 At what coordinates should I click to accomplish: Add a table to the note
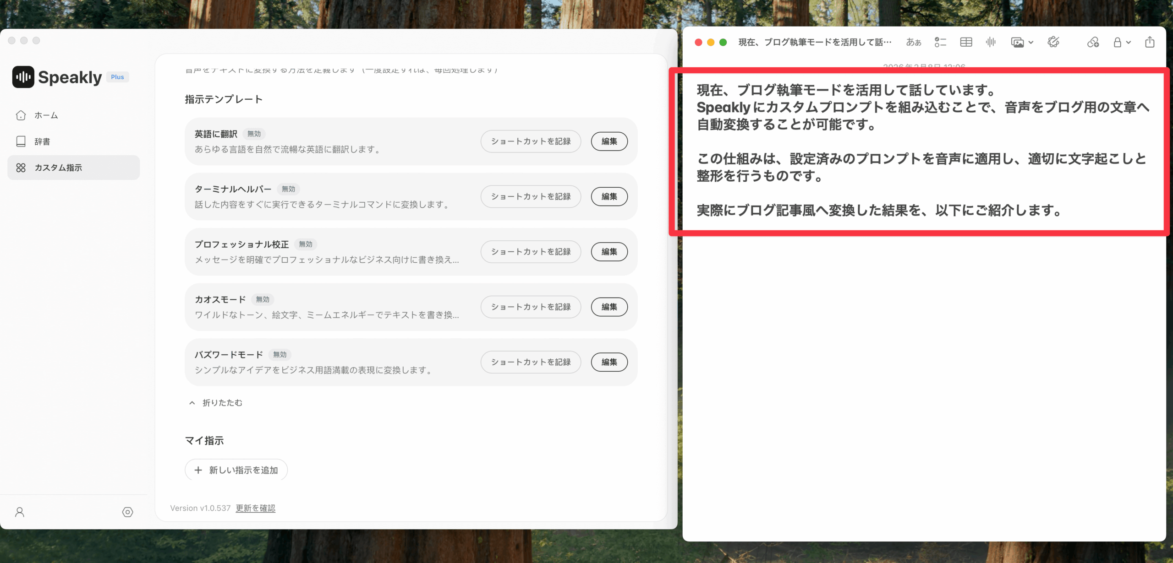[x=966, y=42]
